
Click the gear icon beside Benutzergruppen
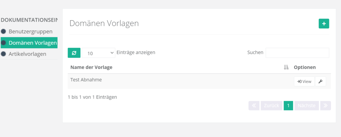4,32
